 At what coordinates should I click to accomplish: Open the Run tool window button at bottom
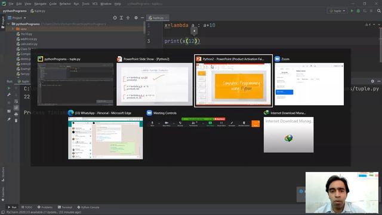click(12, 207)
